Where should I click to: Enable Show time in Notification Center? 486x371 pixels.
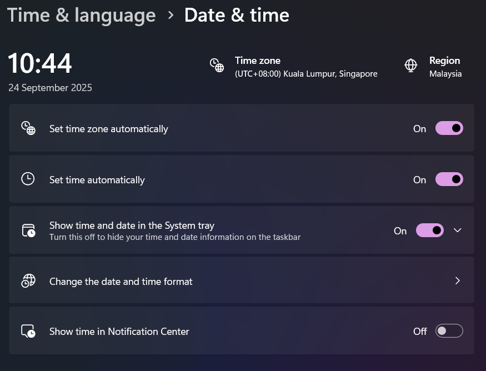tap(449, 330)
